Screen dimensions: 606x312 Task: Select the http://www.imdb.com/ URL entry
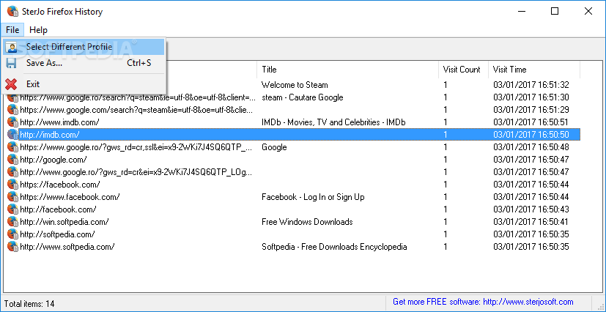59,122
